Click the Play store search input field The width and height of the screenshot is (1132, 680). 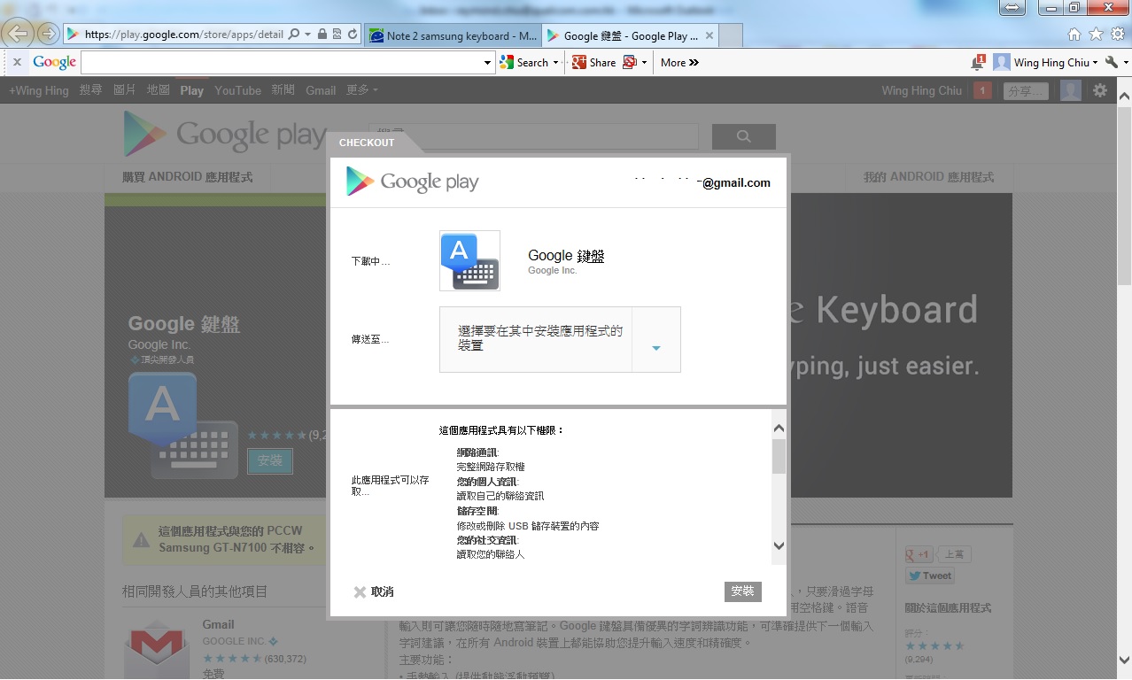(x=533, y=136)
